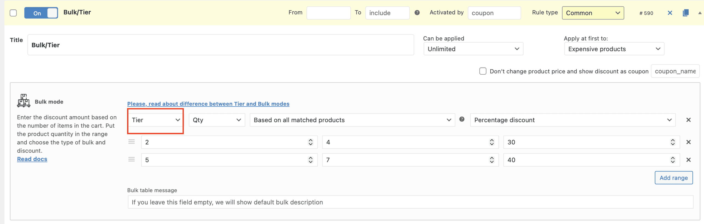
Task: Click the Bulk table message input field
Action: 410,202
